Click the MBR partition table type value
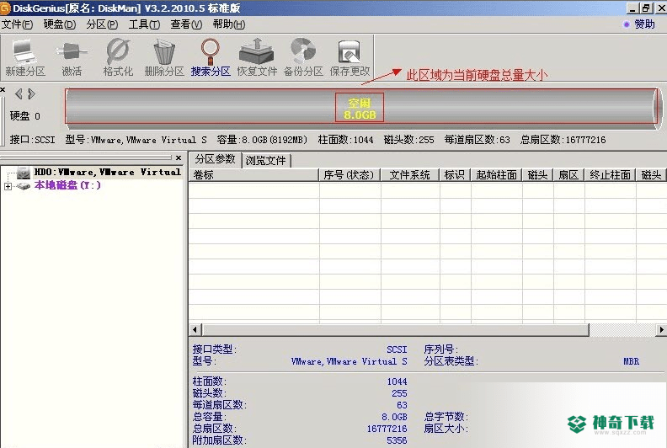The width and height of the screenshot is (667, 448). tap(631, 361)
